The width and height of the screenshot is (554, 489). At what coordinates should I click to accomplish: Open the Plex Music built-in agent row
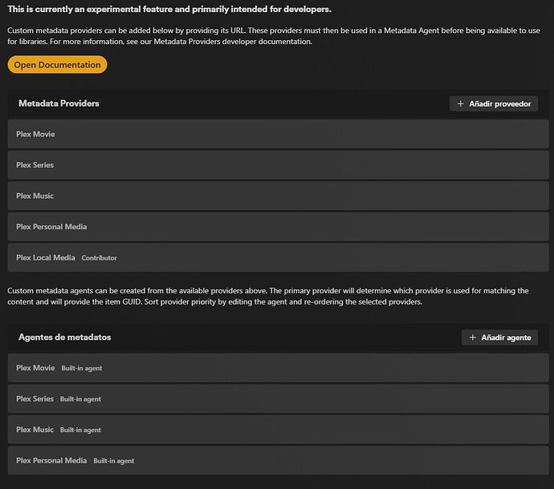[278, 430]
